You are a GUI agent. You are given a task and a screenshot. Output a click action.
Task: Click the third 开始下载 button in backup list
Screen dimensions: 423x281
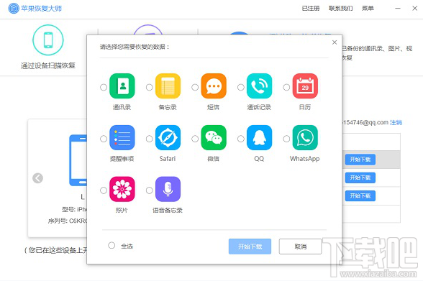360,196
